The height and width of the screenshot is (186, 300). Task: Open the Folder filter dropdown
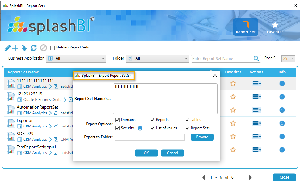[x=157, y=58]
